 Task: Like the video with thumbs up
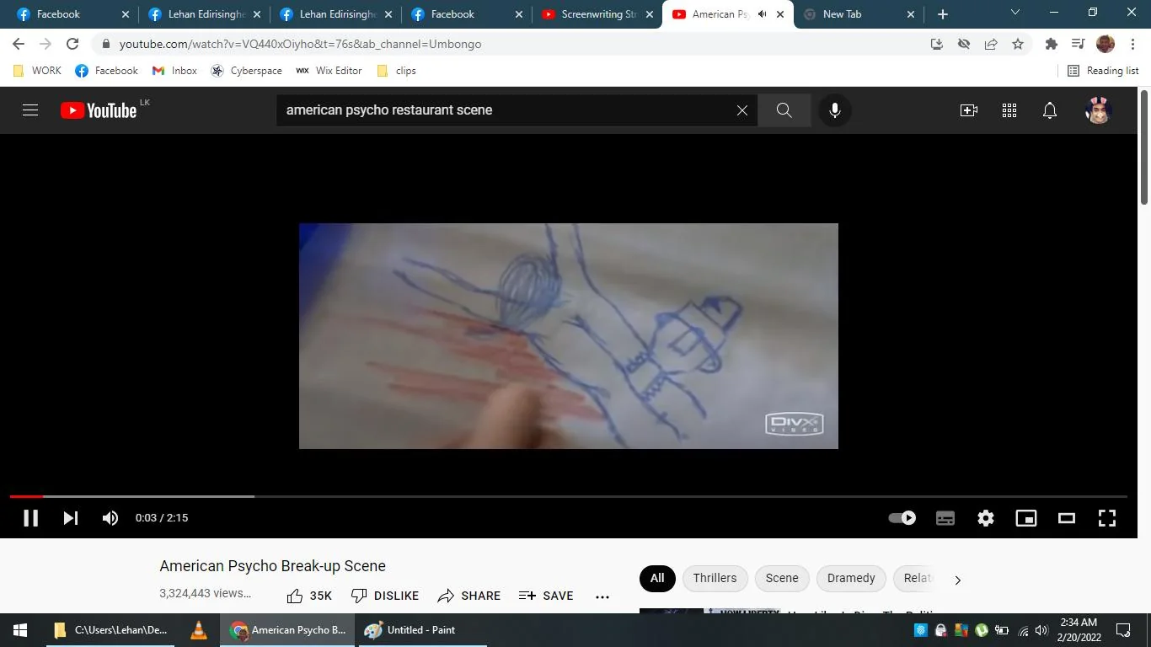coord(309,596)
